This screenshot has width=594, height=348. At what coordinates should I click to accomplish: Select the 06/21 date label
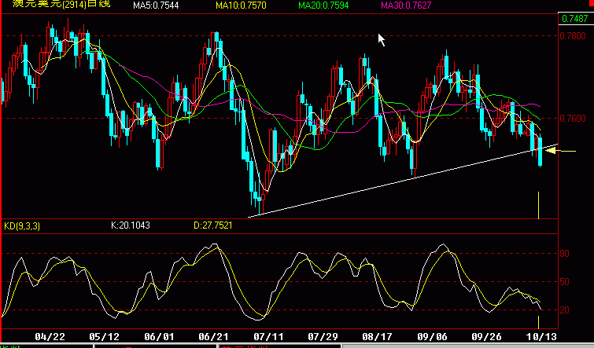(x=213, y=337)
